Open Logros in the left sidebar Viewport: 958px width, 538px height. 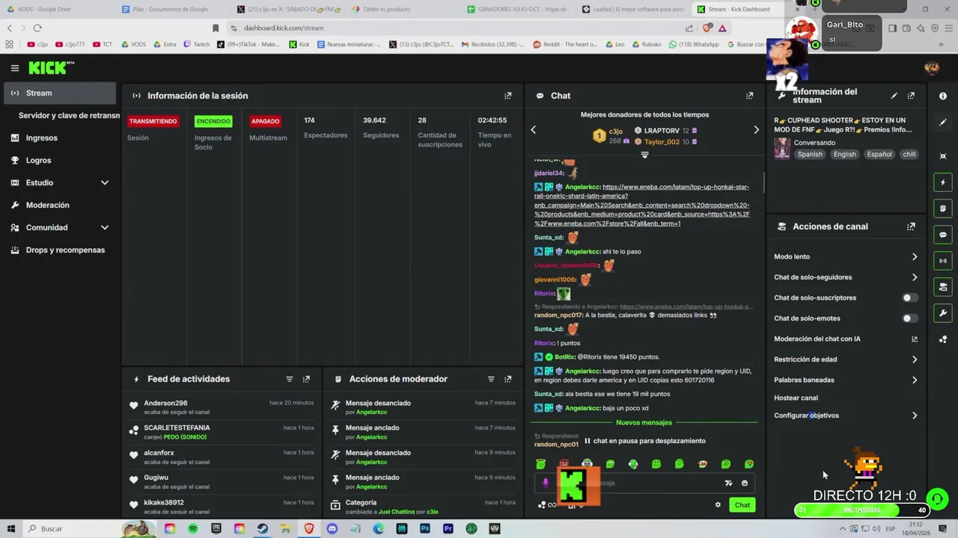(x=60, y=160)
